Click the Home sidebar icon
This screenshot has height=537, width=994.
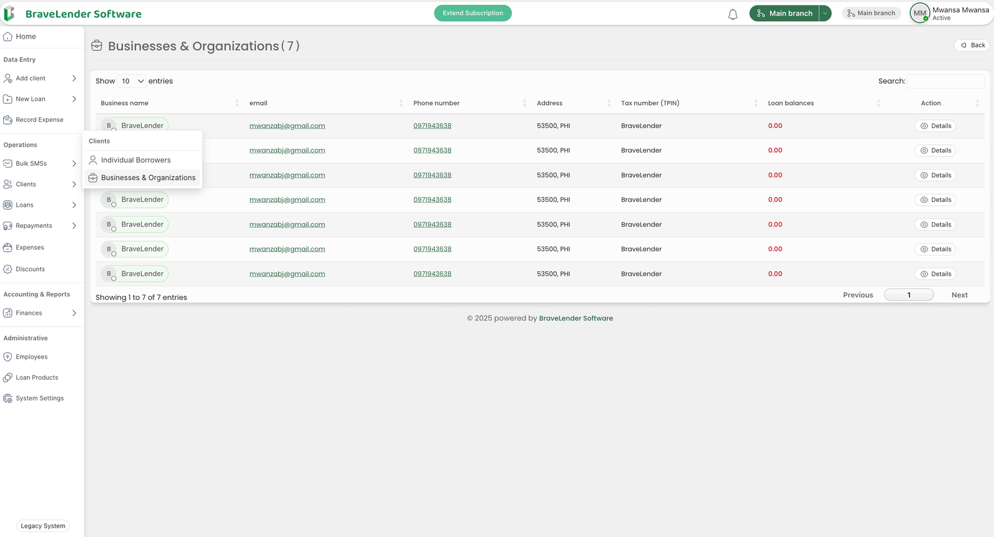point(7,37)
